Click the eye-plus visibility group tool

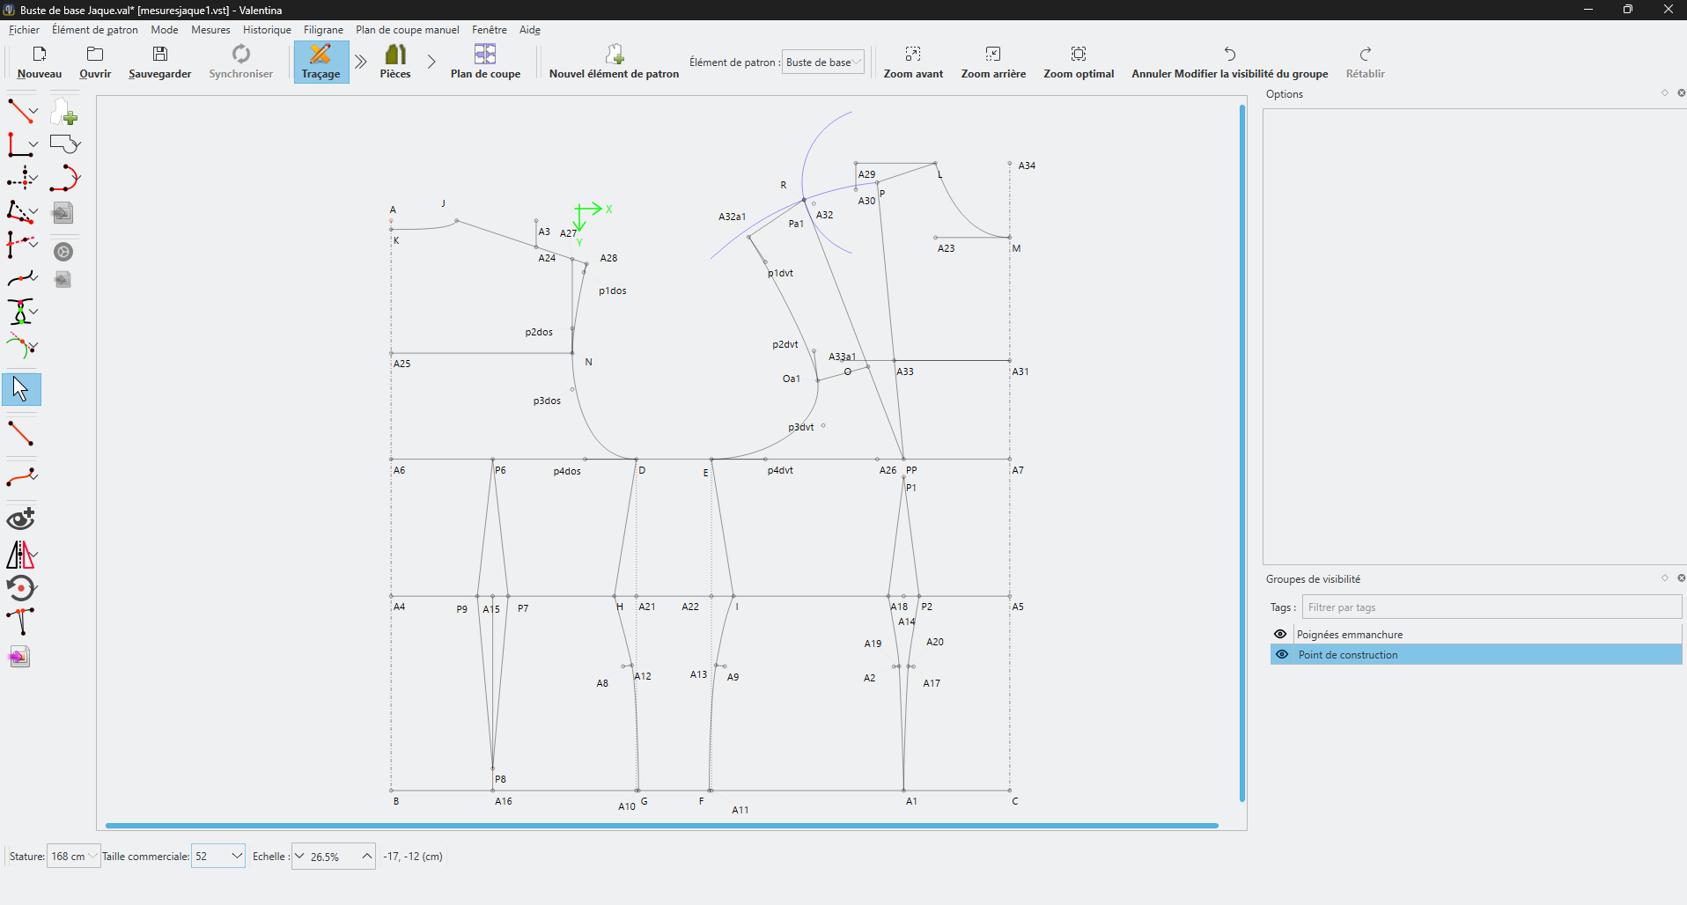point(21,519)
